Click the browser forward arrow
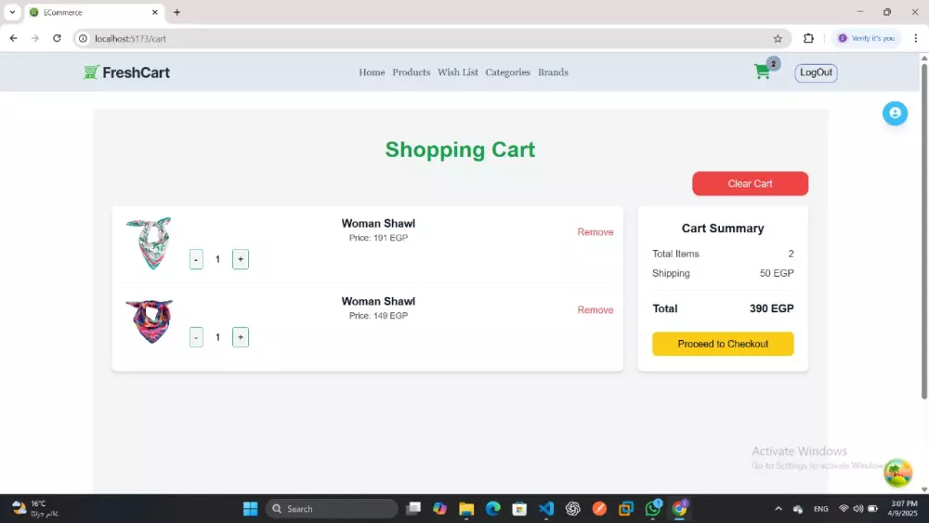 coord(35,38)
